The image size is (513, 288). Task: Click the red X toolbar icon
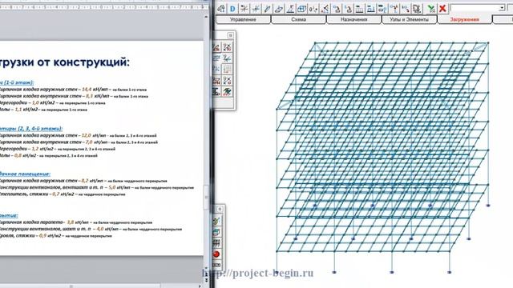coord(442,9)
